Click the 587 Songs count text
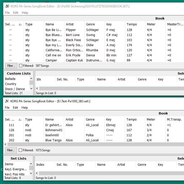 coord(42,66)
